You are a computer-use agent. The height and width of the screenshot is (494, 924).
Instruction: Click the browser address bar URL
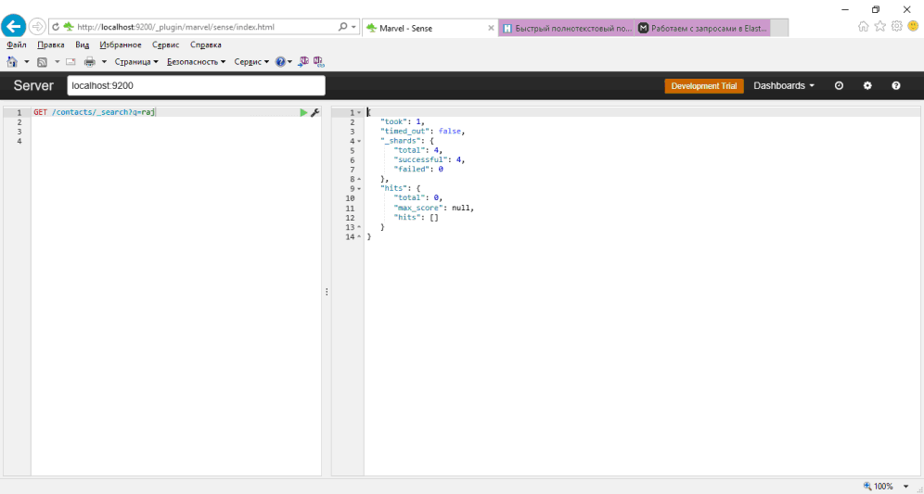coord(175,27)
